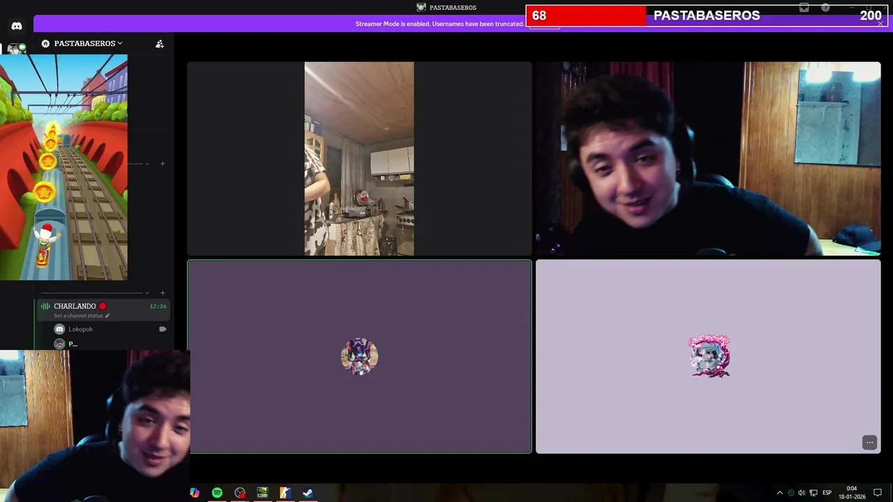Select the lavender tile with pink avatar participant
Screen dimensions: 893x502
708,356
